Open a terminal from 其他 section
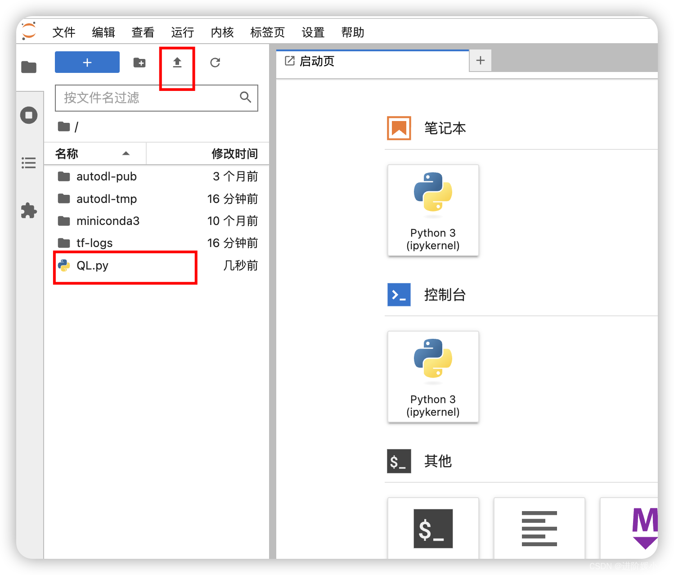 433,528
